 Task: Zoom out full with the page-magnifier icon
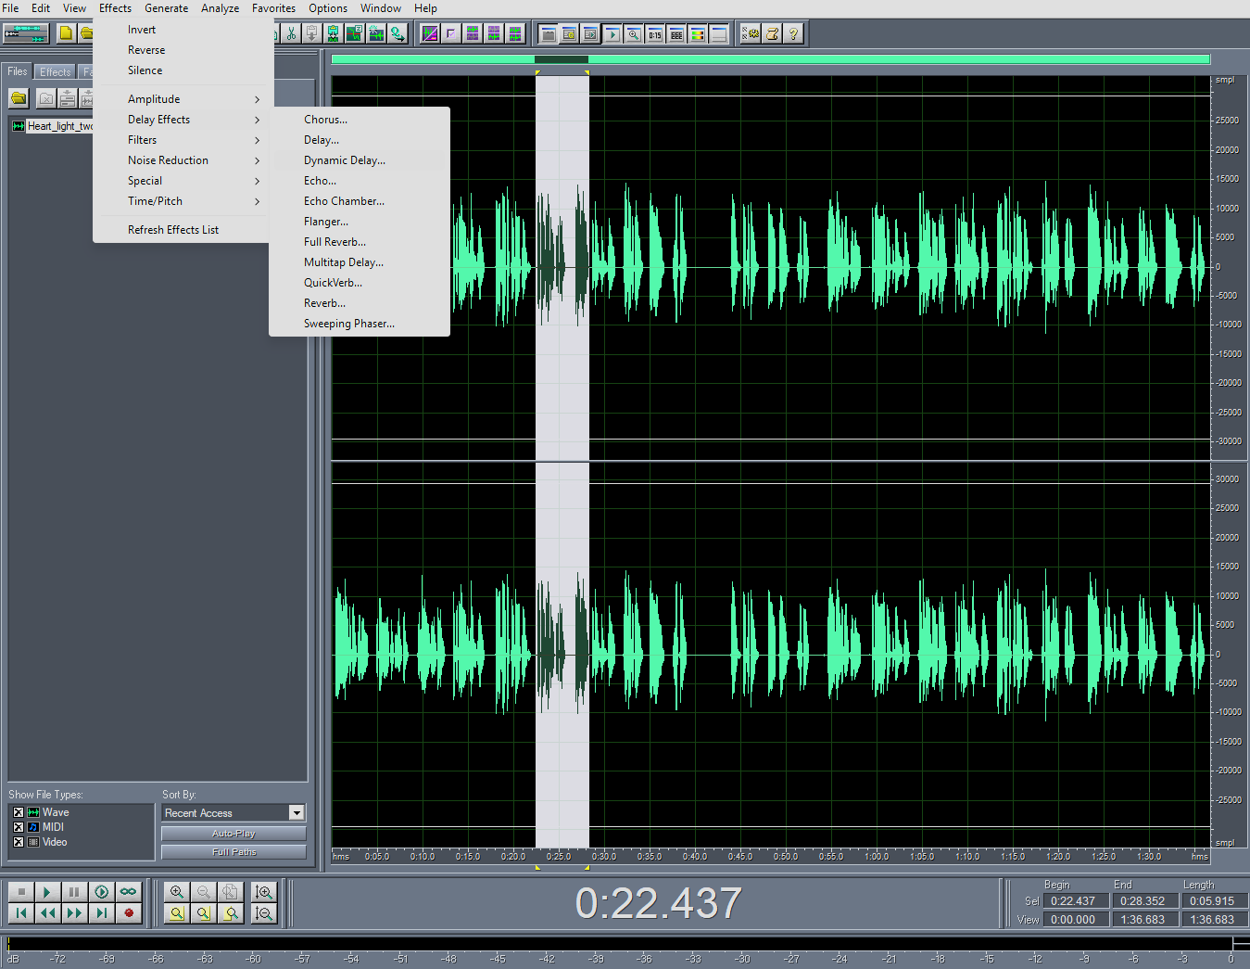click(230, 891)
